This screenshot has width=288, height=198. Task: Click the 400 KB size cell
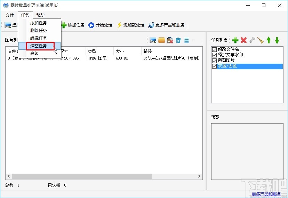pos(122,58)
